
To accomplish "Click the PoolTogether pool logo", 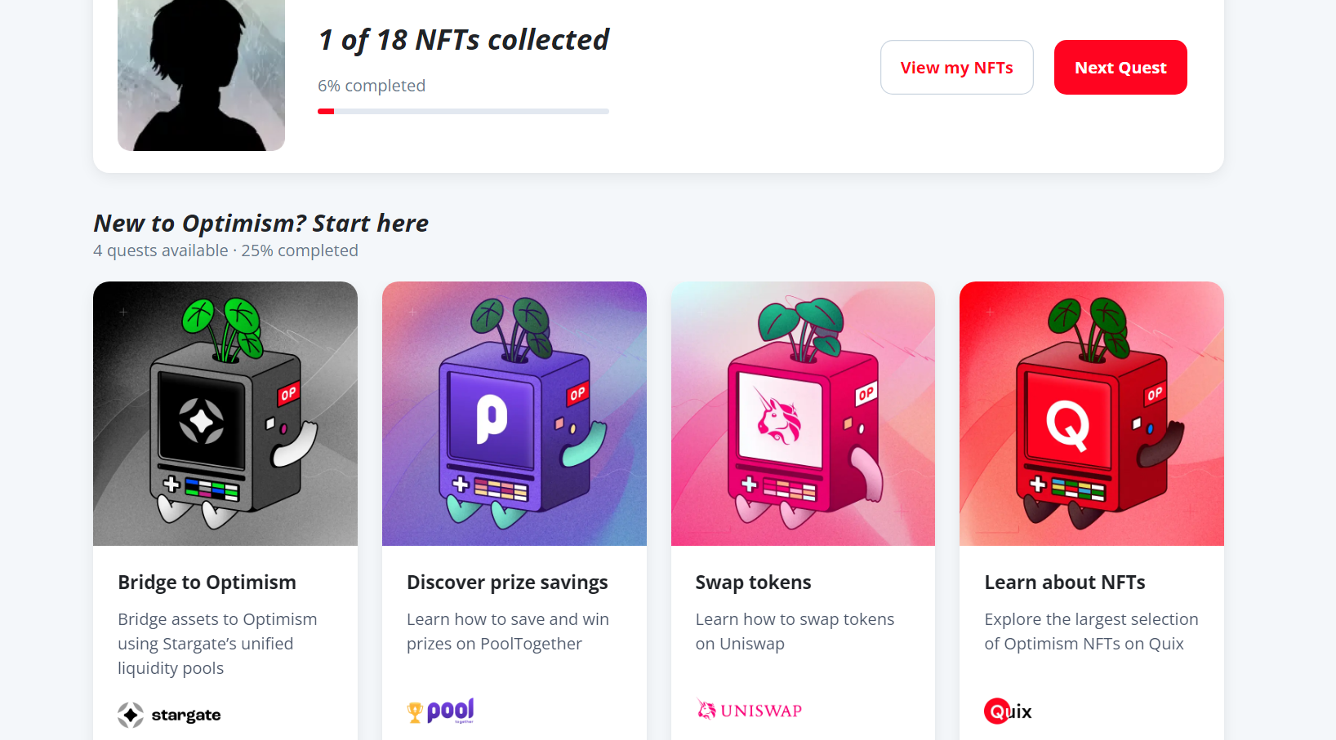I will (441, 711).
